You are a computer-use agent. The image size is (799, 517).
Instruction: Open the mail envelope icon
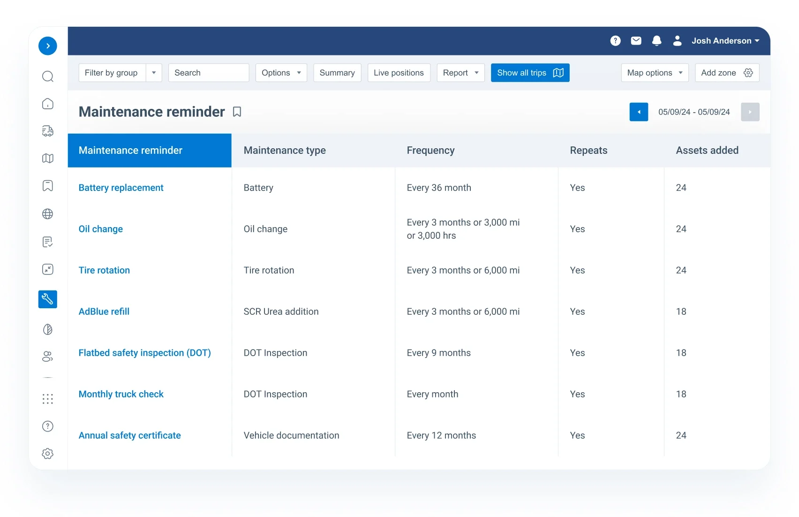tap(636, 41)
